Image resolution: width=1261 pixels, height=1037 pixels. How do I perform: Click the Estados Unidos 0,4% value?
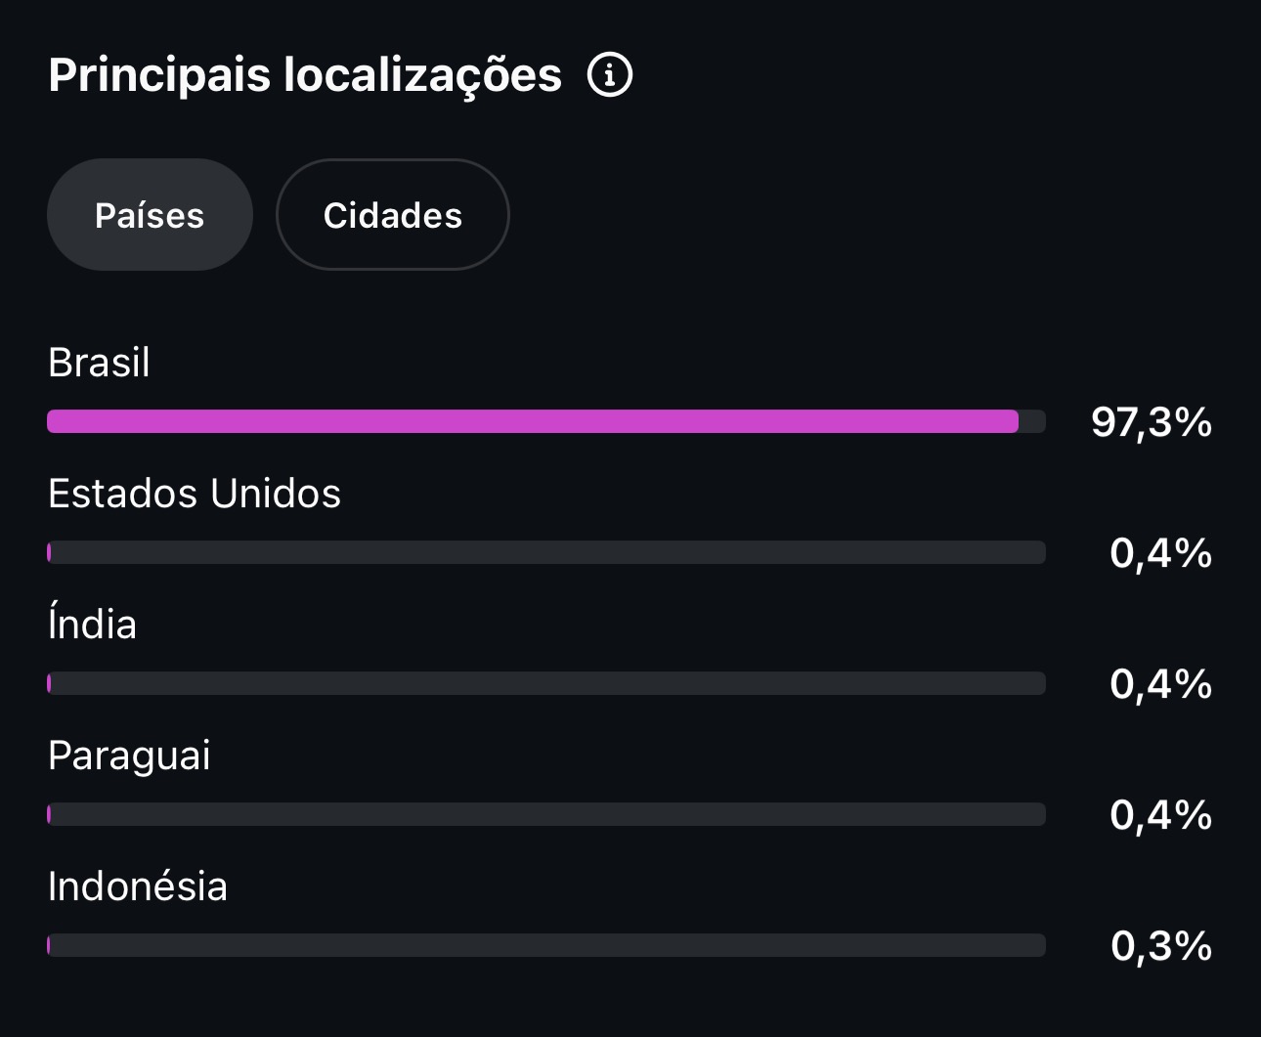click(1160, 553)
